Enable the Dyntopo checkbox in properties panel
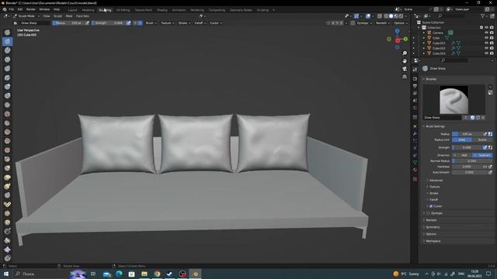 [428, 213]
